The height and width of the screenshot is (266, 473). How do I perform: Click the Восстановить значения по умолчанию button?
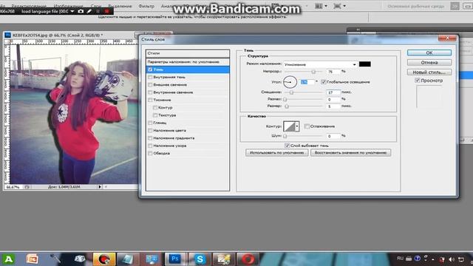(x=350, y=153)
